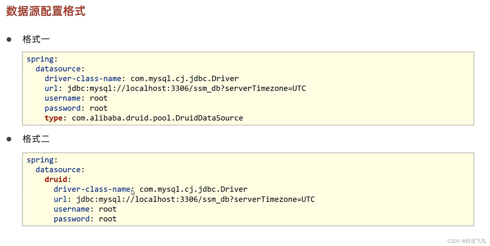This screenshot has height=246, width=490.
Task: Click the 格式一 bullet label
Action: point(36,39)
